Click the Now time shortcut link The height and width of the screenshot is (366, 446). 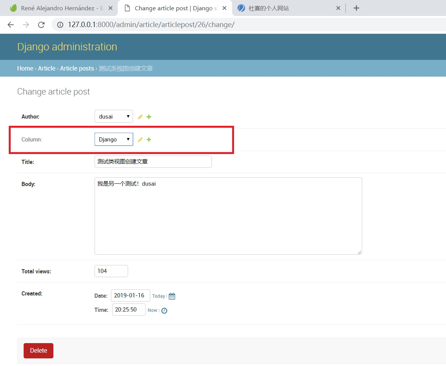click(x=152, y=310)
